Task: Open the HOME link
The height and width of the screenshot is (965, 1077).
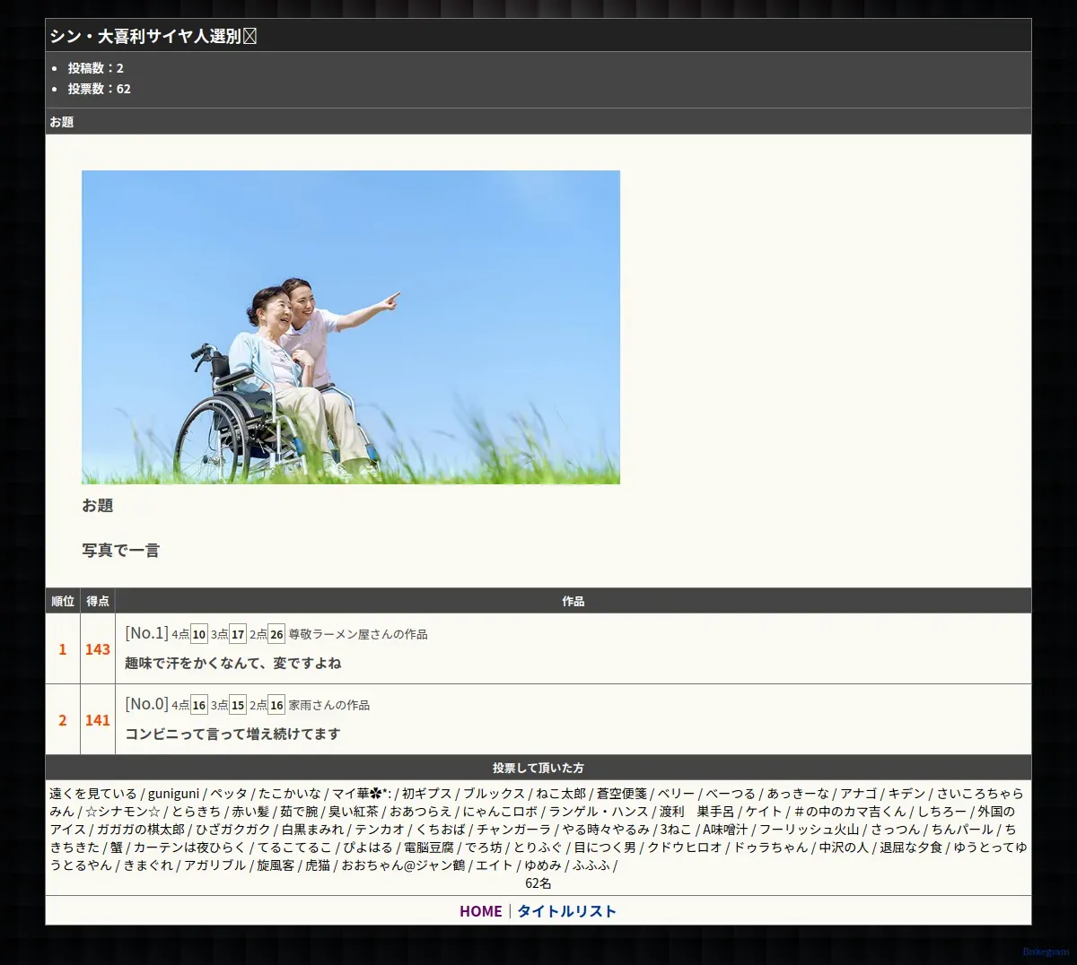Action: [x=480, y=911]
